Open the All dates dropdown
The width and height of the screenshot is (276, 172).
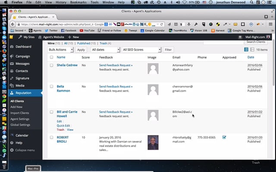point(105,50)
